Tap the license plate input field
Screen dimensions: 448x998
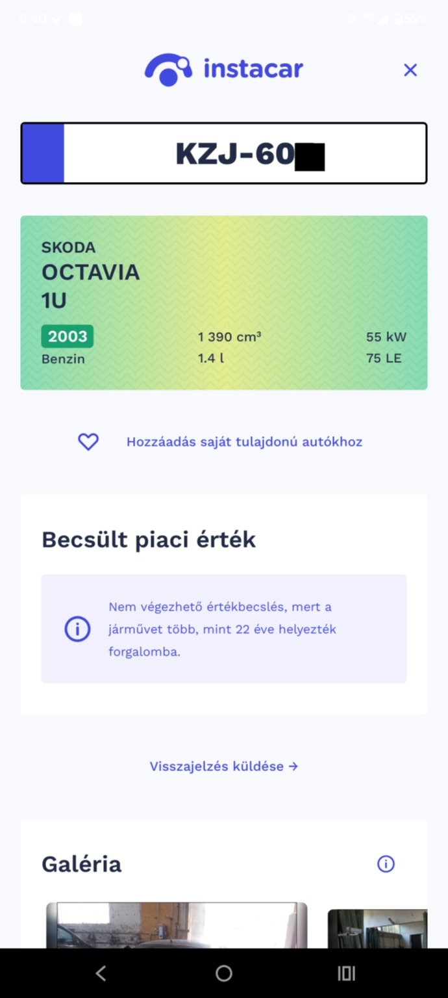245,153
